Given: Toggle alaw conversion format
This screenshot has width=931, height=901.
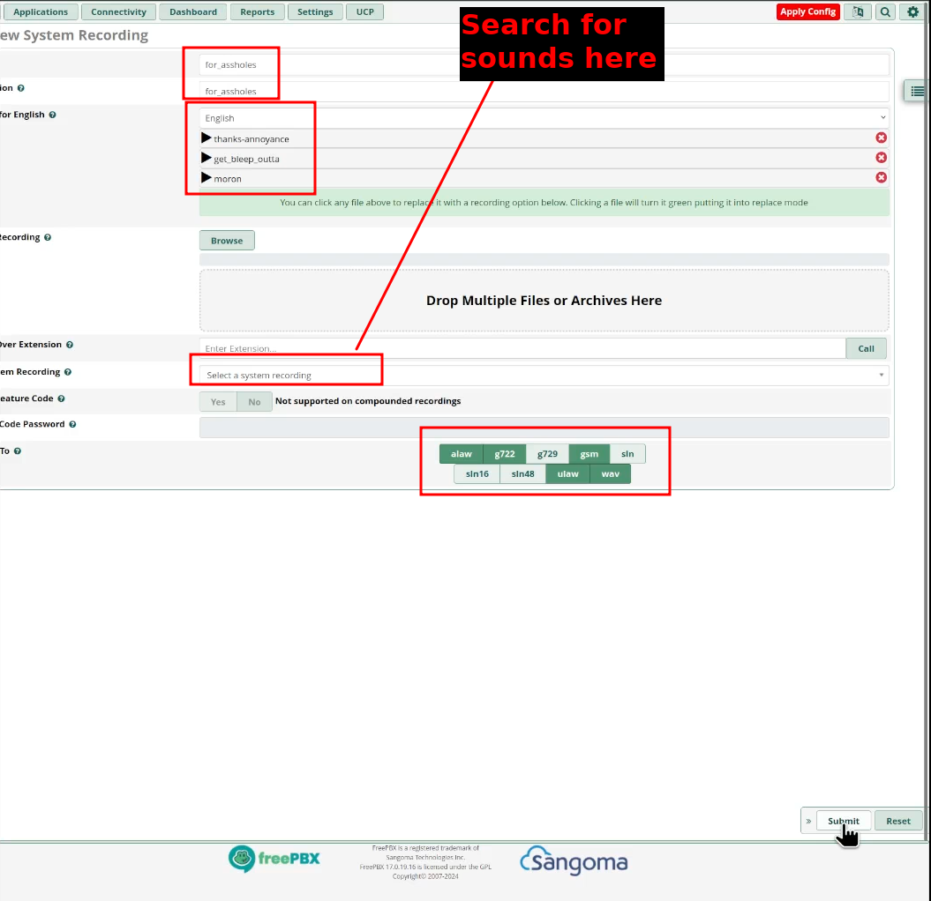Looking at the screenshot, I should point(462,454).
